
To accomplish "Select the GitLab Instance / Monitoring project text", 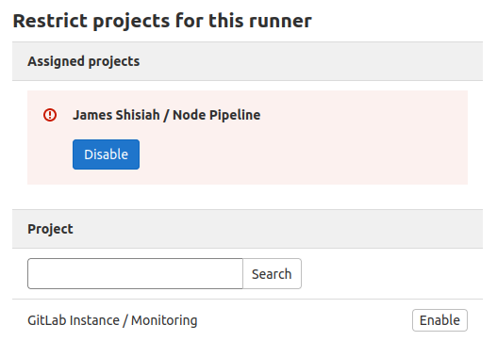I will coord(112,320).
